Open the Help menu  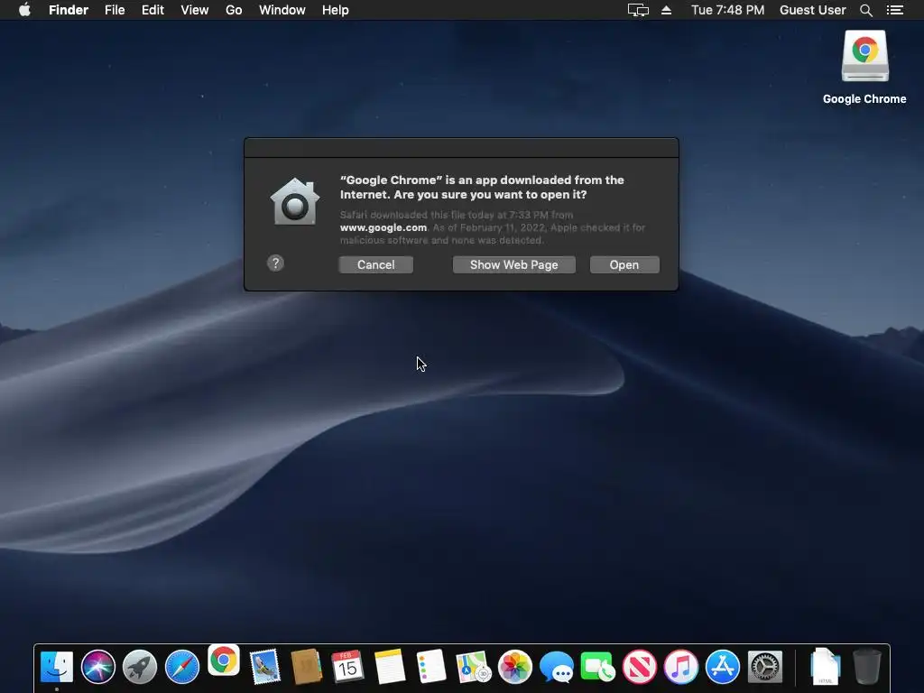click(x=336, y=10)
